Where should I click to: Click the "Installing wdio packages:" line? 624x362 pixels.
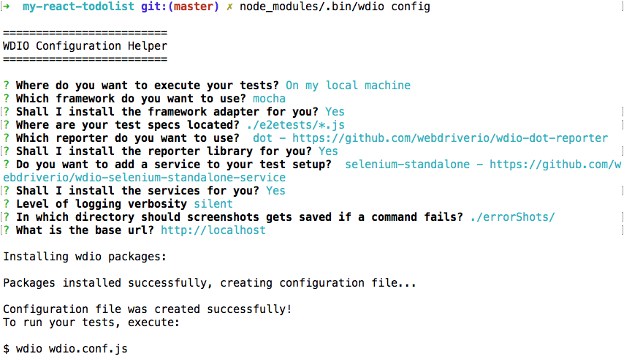pos(85,257)
